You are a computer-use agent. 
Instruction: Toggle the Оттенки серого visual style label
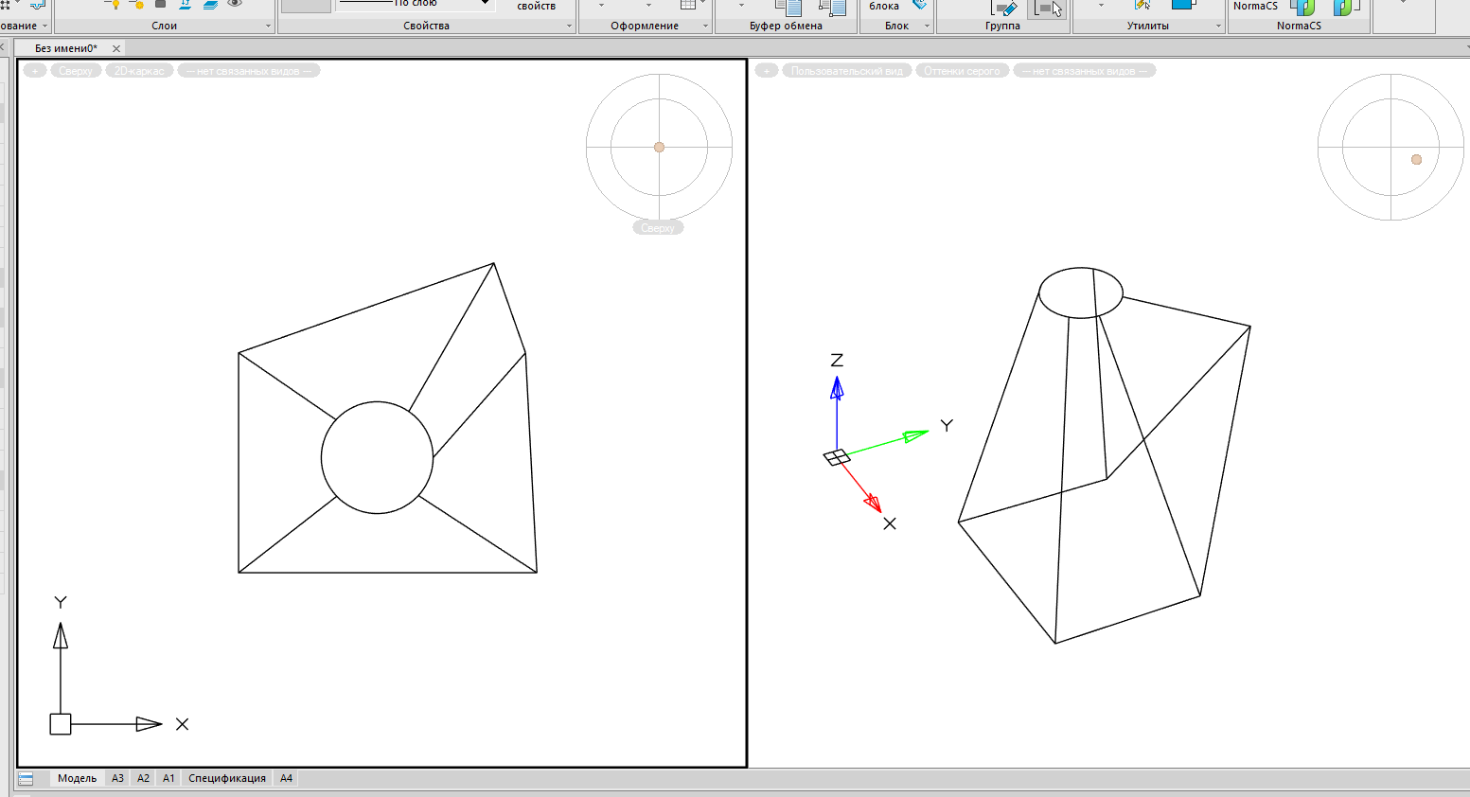(962, 71)
